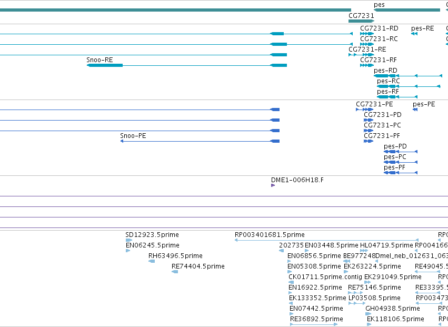Select EST LP03508.5prime
448x327 pixels.
pos(375,298)
